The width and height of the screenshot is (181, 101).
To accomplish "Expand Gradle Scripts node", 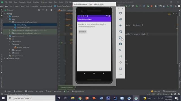I will (x=5, y=58).
